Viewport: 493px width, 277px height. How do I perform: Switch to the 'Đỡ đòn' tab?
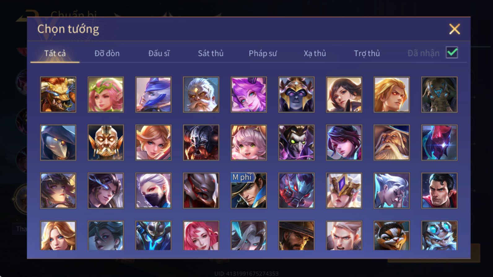click(x=107, y=53)
